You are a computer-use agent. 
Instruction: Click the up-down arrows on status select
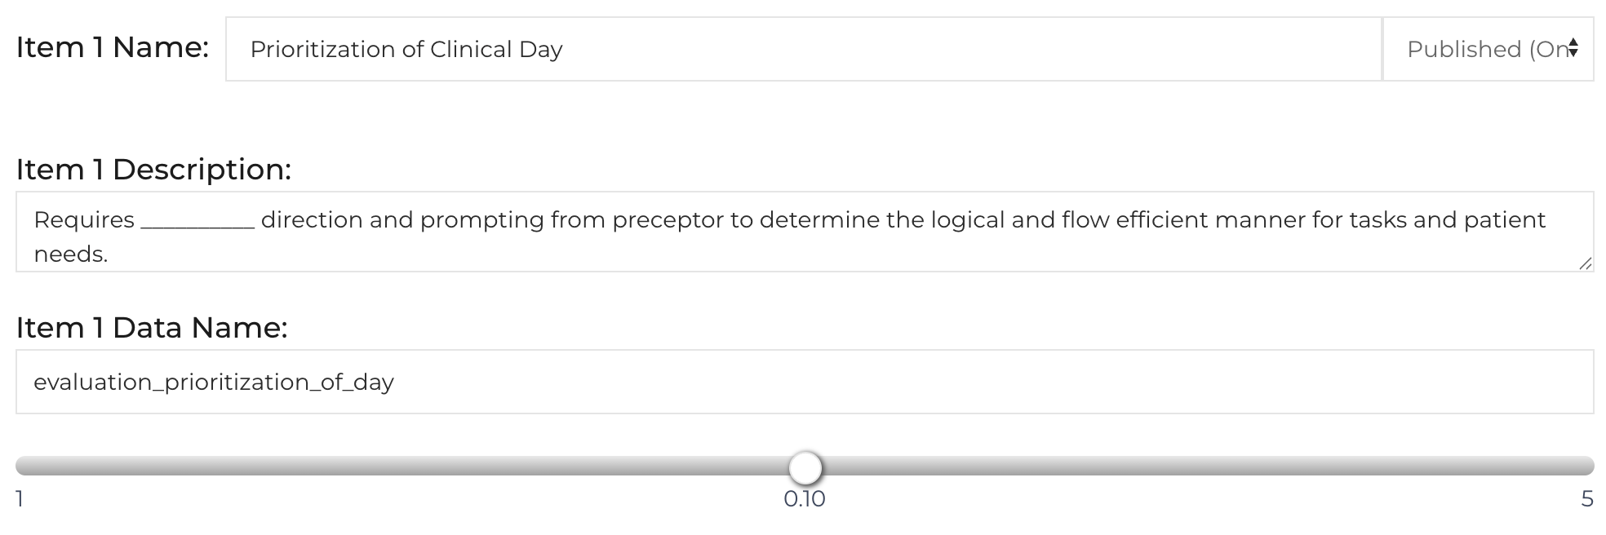click(1573, 49)
